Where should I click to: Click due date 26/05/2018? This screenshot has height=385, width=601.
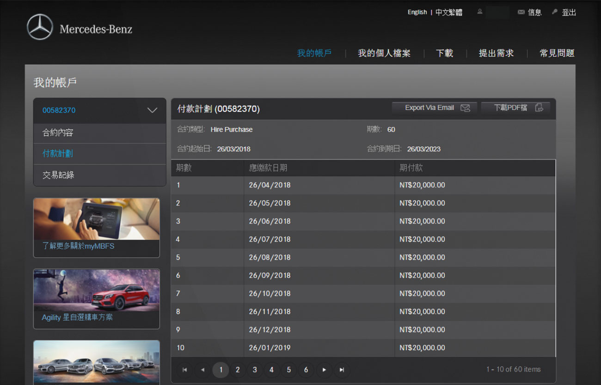(270, 203)
